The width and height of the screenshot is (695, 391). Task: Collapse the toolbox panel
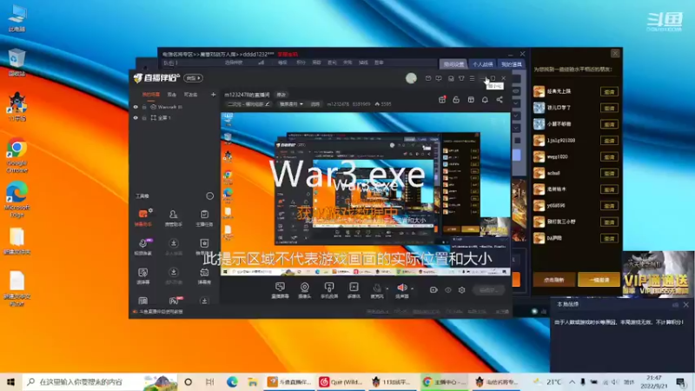tap(209, 196)
